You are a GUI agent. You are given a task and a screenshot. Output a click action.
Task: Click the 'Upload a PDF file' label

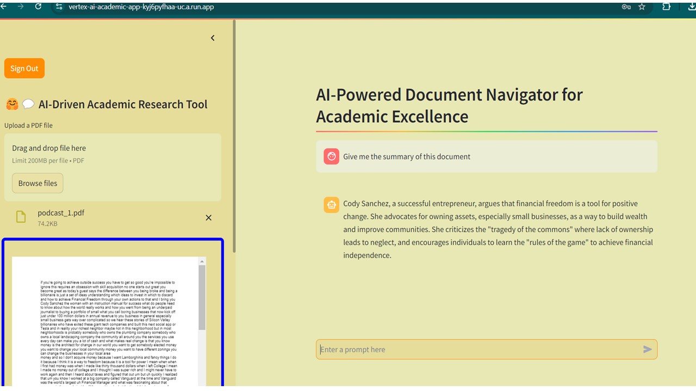pos(29,125)
